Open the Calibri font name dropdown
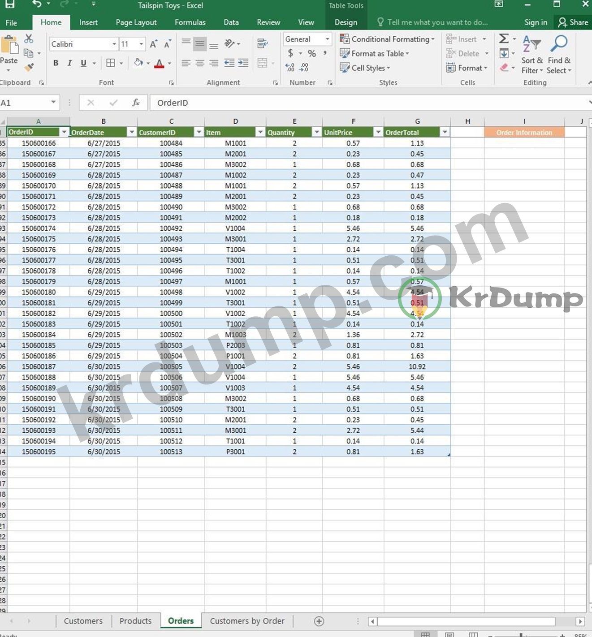This screenshot has height=637, width=592. click(x=114, y=44)
